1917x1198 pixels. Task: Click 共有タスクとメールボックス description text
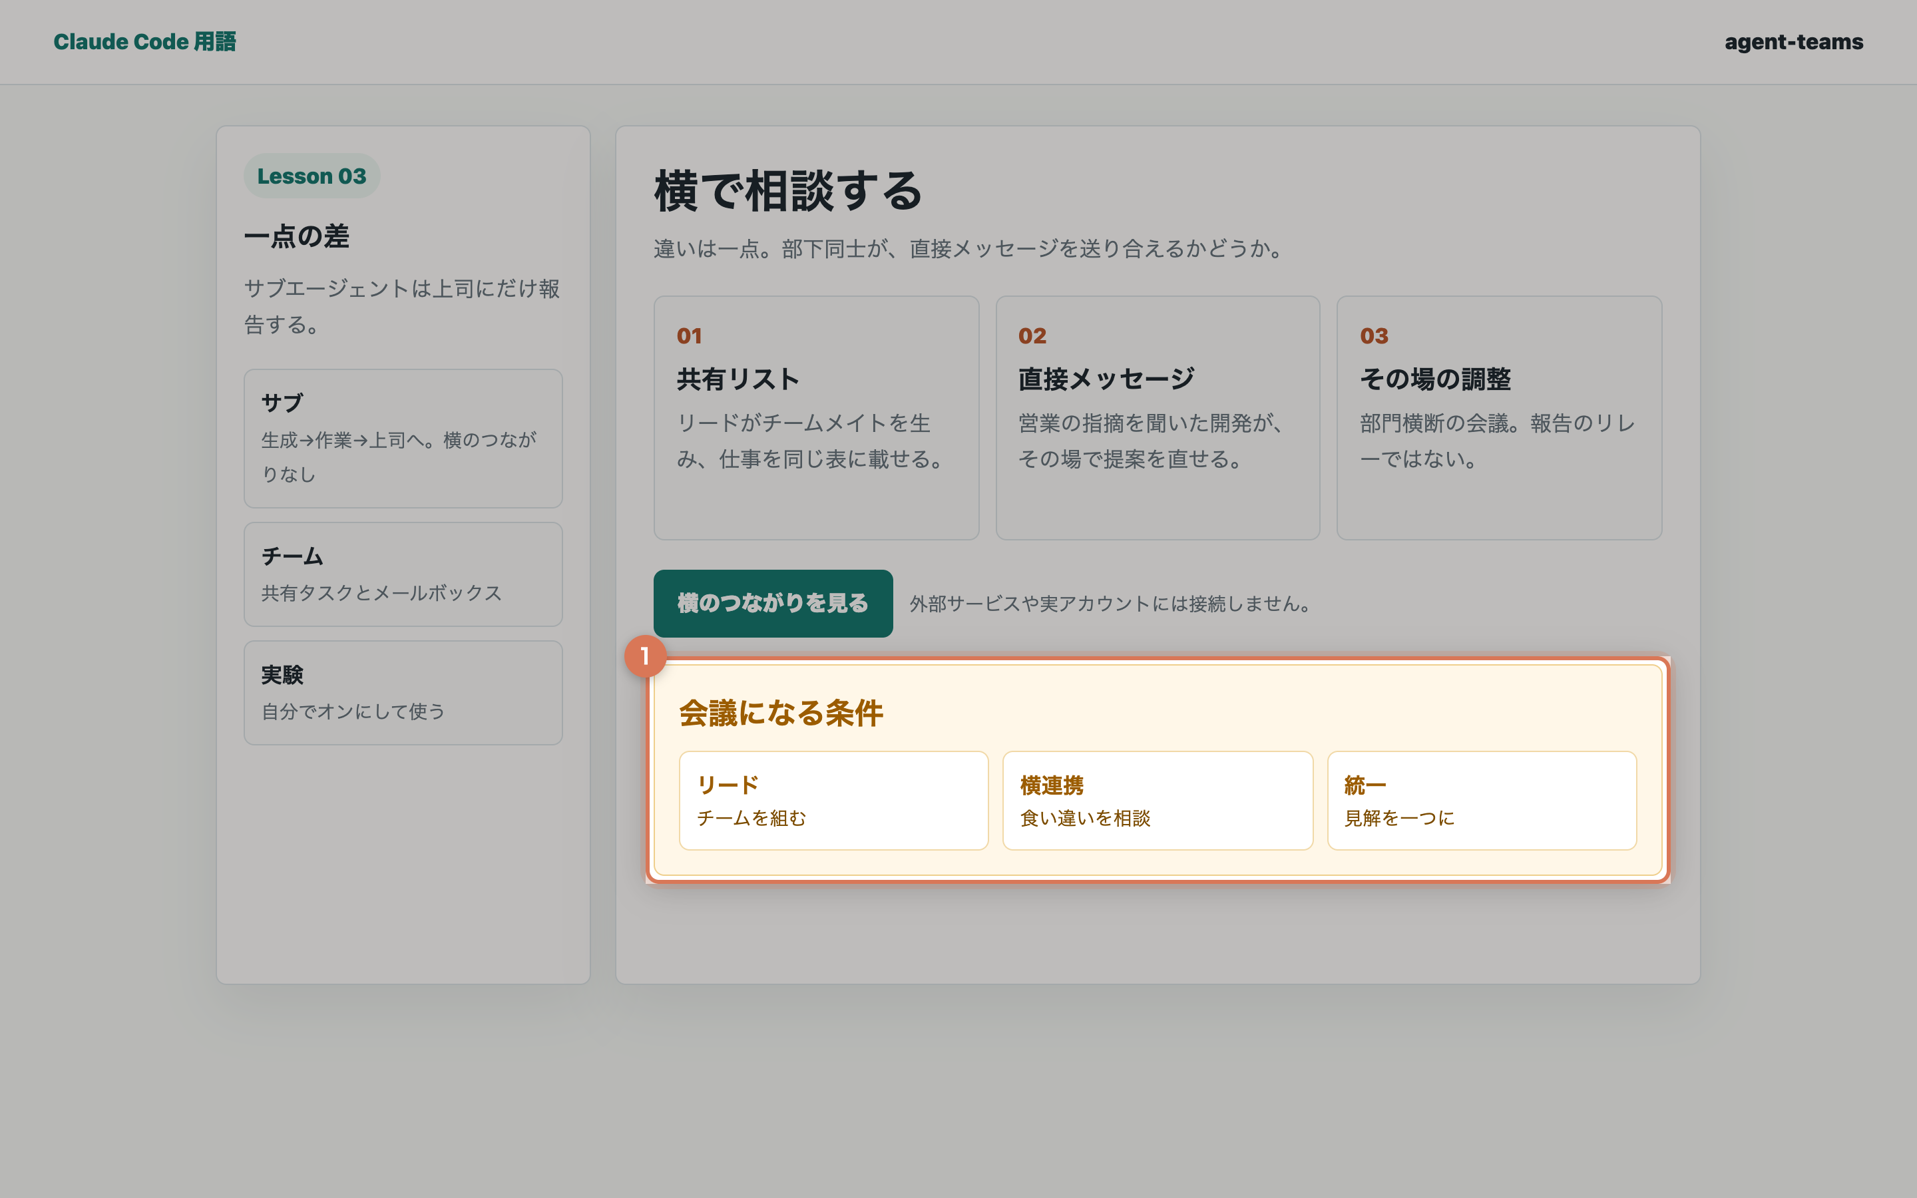pyautogui.click(x=382, y=594)
